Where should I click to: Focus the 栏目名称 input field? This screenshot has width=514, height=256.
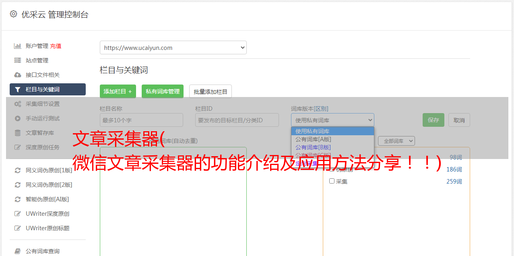(x=141, y=120)
